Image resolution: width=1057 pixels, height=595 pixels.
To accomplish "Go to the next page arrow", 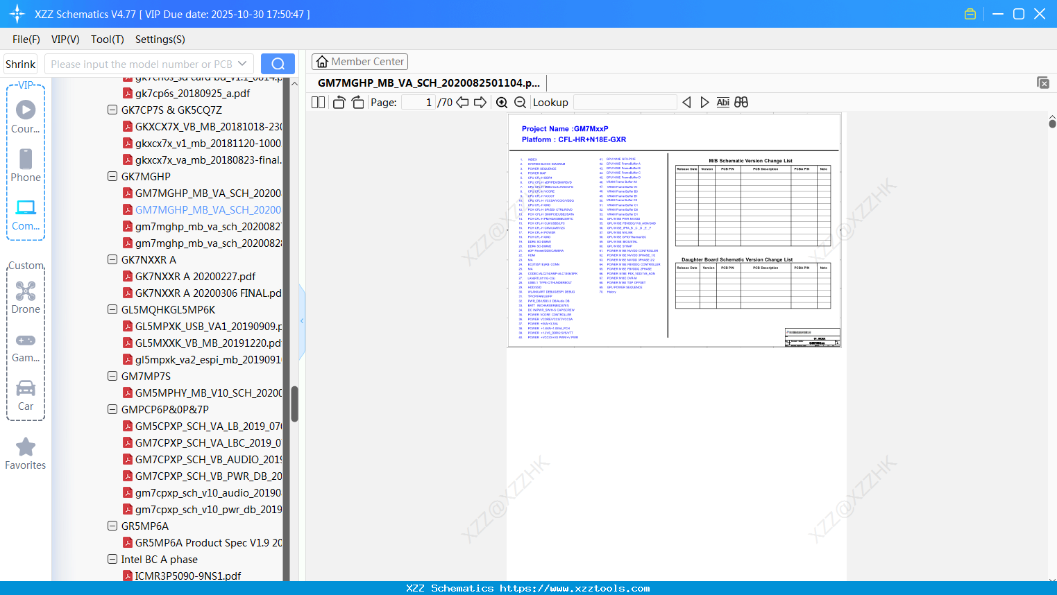I will pyautogui.click(x=480, y=102).
